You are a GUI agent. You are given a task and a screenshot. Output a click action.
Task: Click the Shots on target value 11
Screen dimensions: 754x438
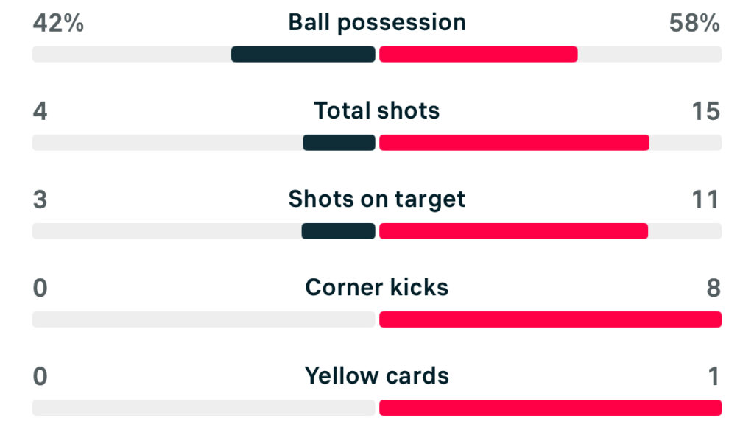click(x=705, y=200)
